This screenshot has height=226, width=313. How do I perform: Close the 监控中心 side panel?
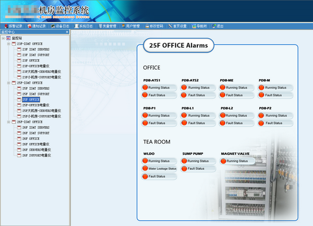66,32
